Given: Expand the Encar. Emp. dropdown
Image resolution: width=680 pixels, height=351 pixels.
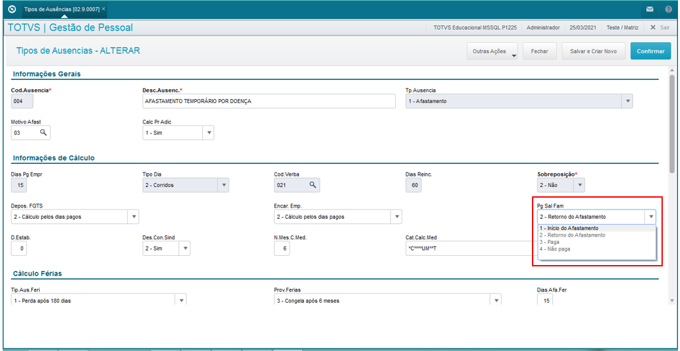Looking at the screenshot, I should pos(396,217).
